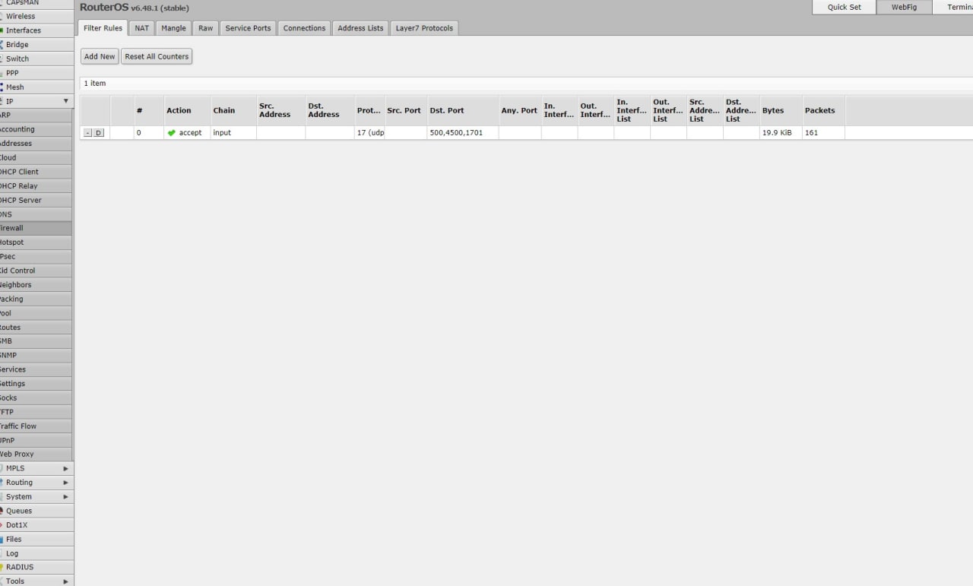Open the Layer7 Protocols tab

pos(424,28)
